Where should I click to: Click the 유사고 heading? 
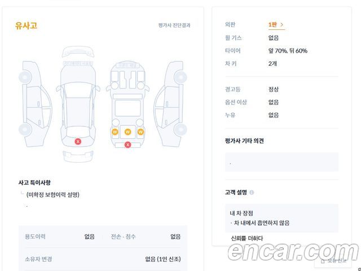pos(27,25)
